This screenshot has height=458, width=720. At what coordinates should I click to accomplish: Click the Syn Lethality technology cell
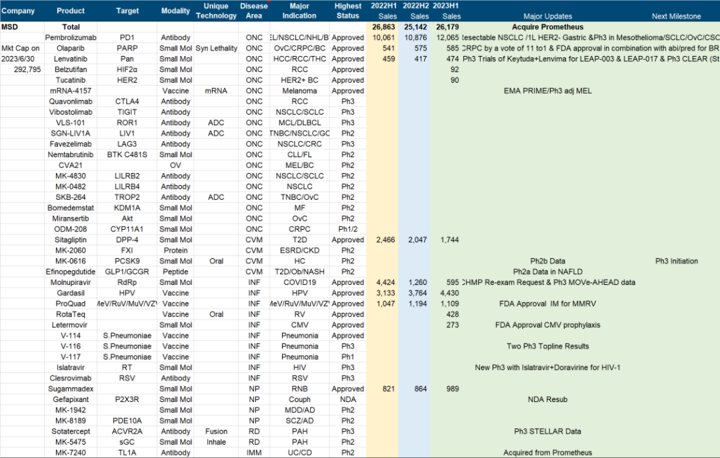(x=216, y=48)
